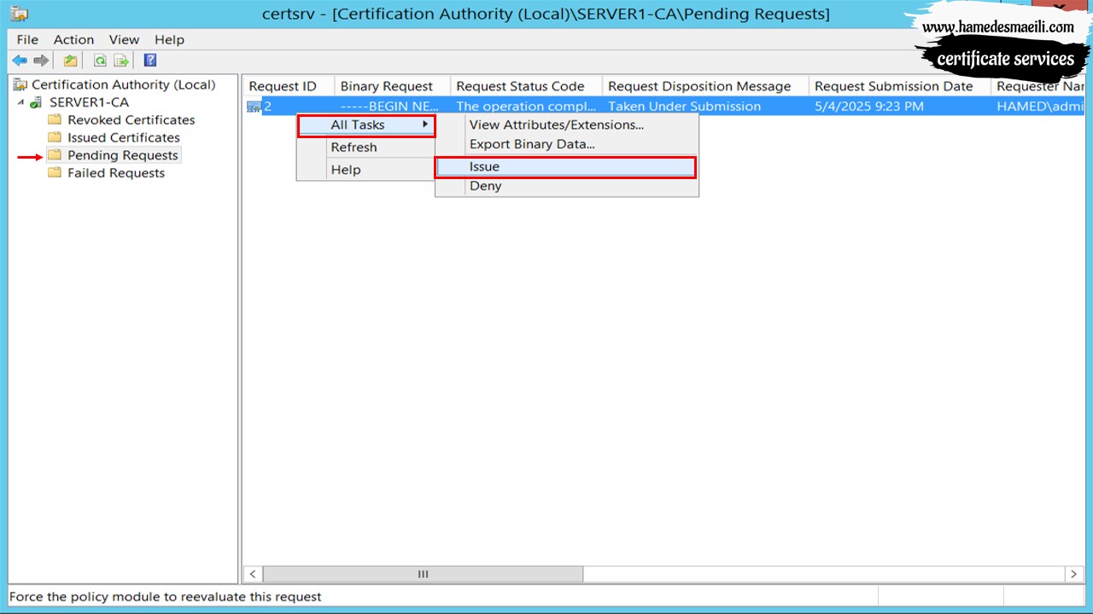Click the blue Back arrow toolbar icon
This screenshot has height=614, width=1093.
point(19,61)
